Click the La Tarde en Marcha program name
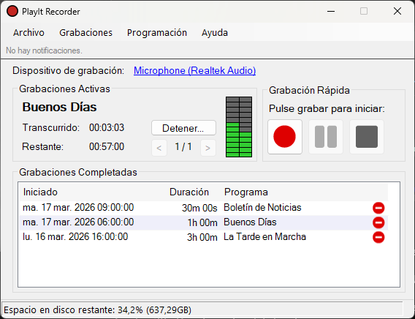This screenshot has width=415, height=319. click(x=264, y=236)
